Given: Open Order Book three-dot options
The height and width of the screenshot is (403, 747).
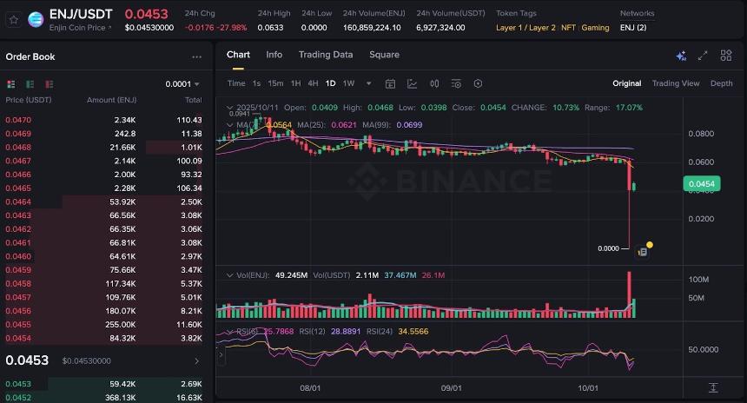Looking at the screenshot, I should 196,57.
